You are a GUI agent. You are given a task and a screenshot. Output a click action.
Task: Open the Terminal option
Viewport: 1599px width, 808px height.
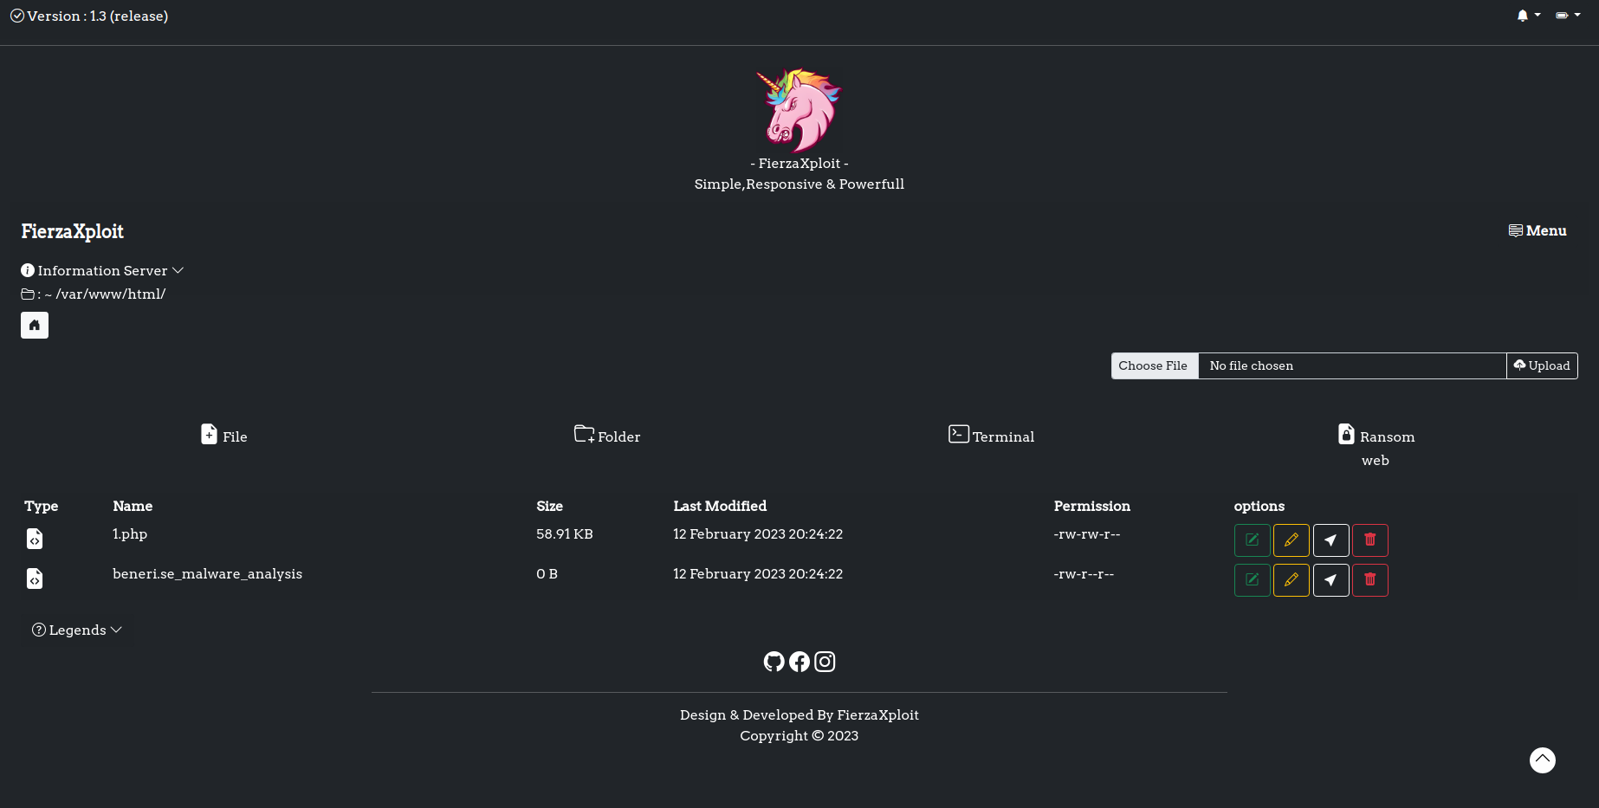(x=991, y=436)
